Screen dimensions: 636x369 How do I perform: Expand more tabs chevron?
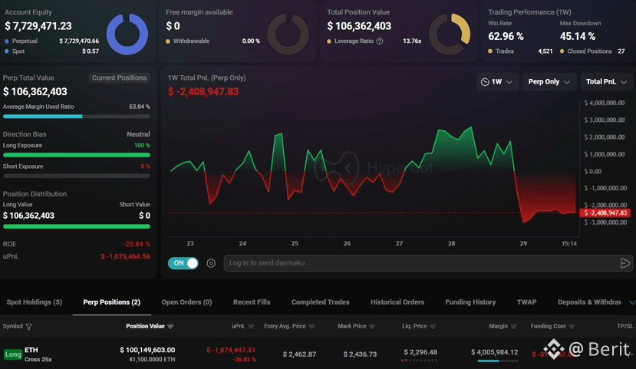click(631, 302)
